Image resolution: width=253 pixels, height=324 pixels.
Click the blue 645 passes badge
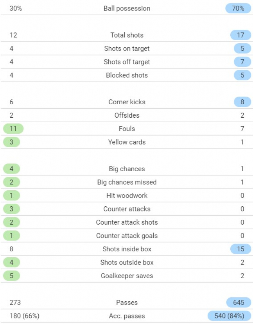click(x=239, y=302)
